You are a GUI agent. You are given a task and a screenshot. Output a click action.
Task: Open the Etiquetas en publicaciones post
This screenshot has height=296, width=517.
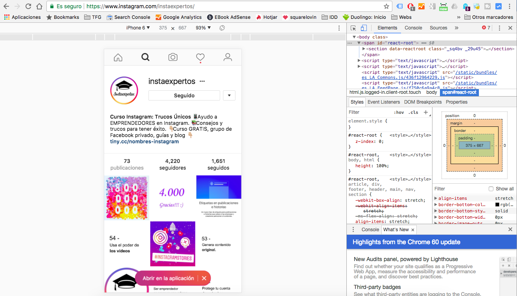click(x=219, y=197)
